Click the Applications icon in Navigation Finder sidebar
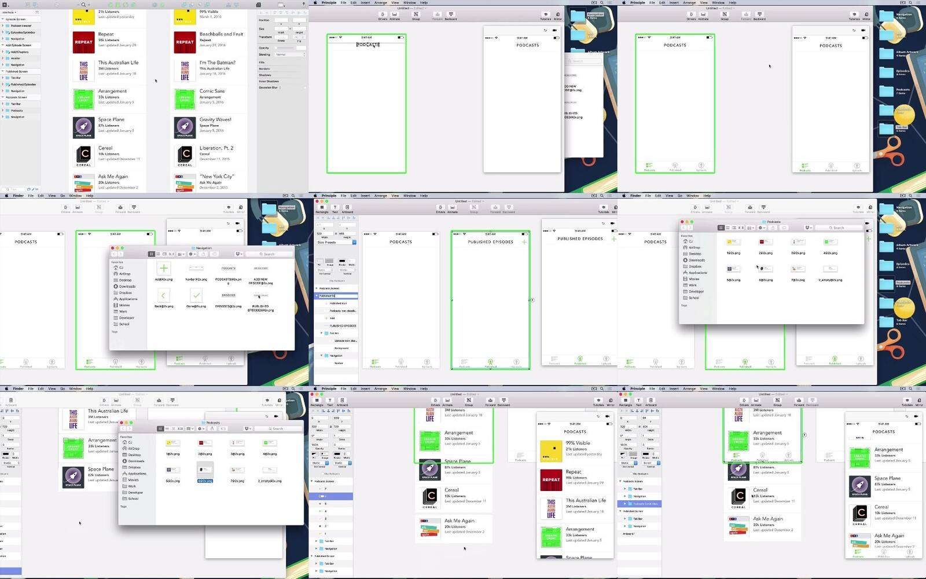926x579 pixels. 116,299
